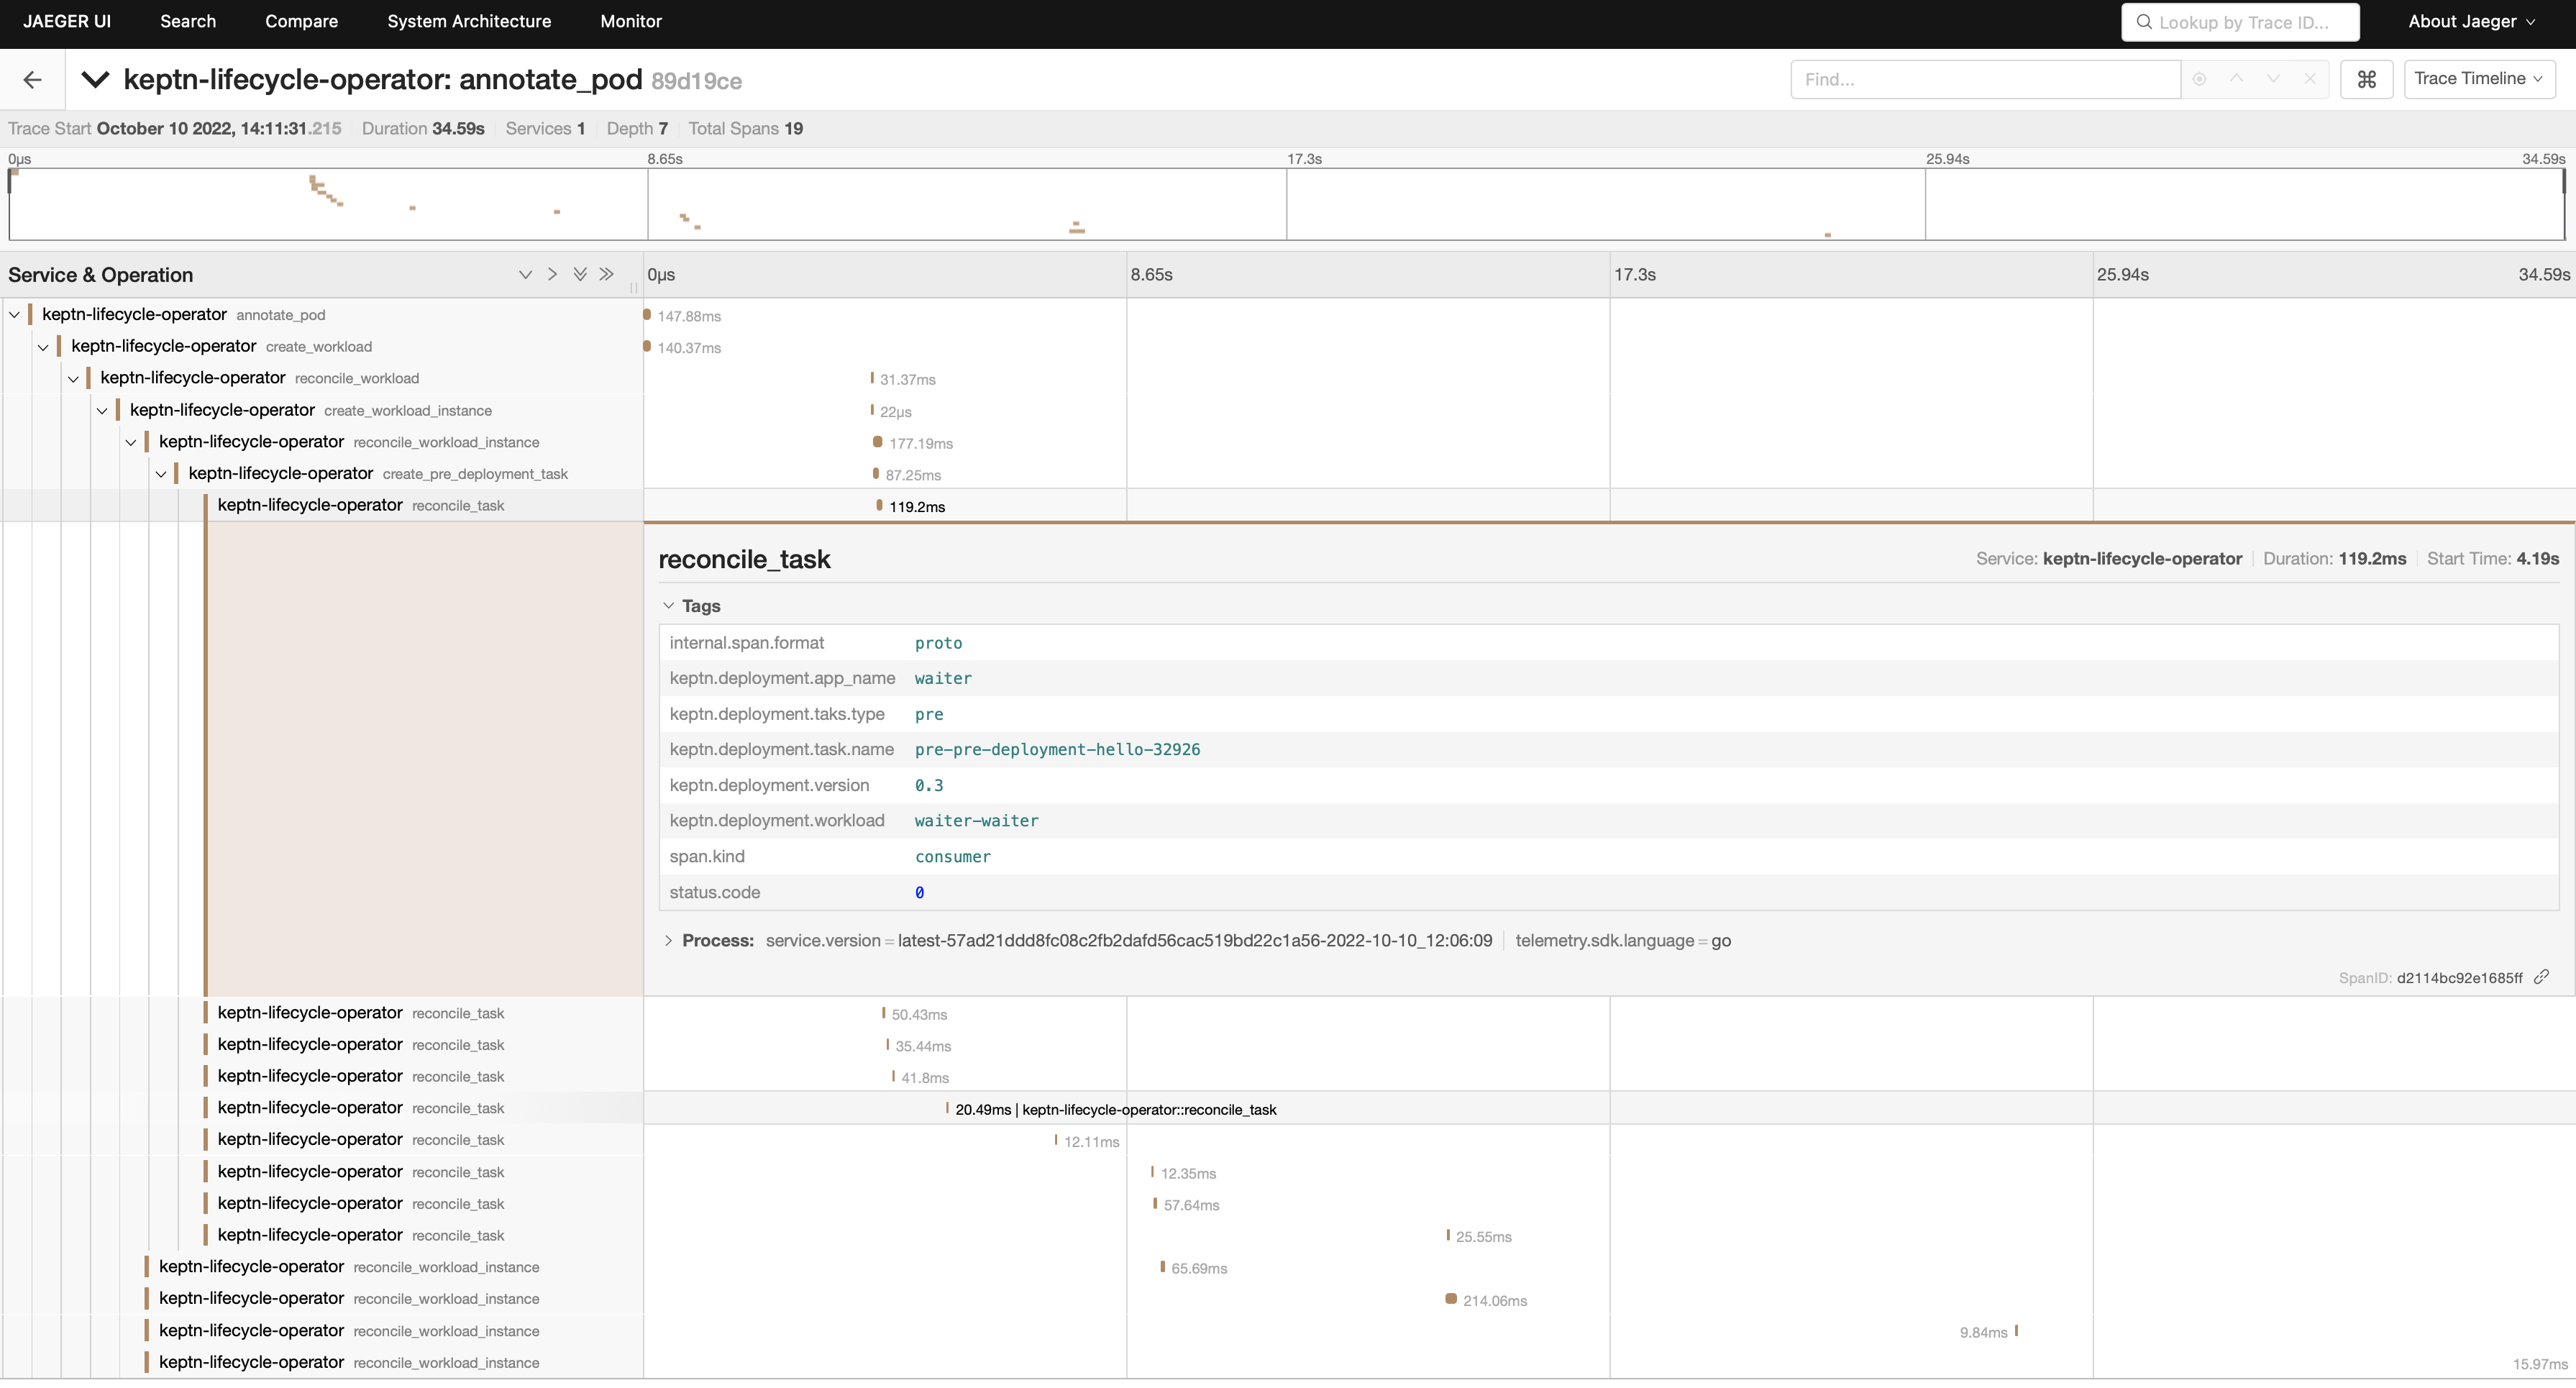Screen dimensions: 2576x1388
Task: Expand all spans with double down chevron
Action: click(x=580, y=275)
